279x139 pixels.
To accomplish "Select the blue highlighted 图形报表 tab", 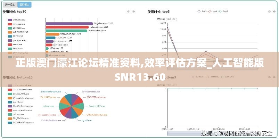I will click(x=24, y=5).
